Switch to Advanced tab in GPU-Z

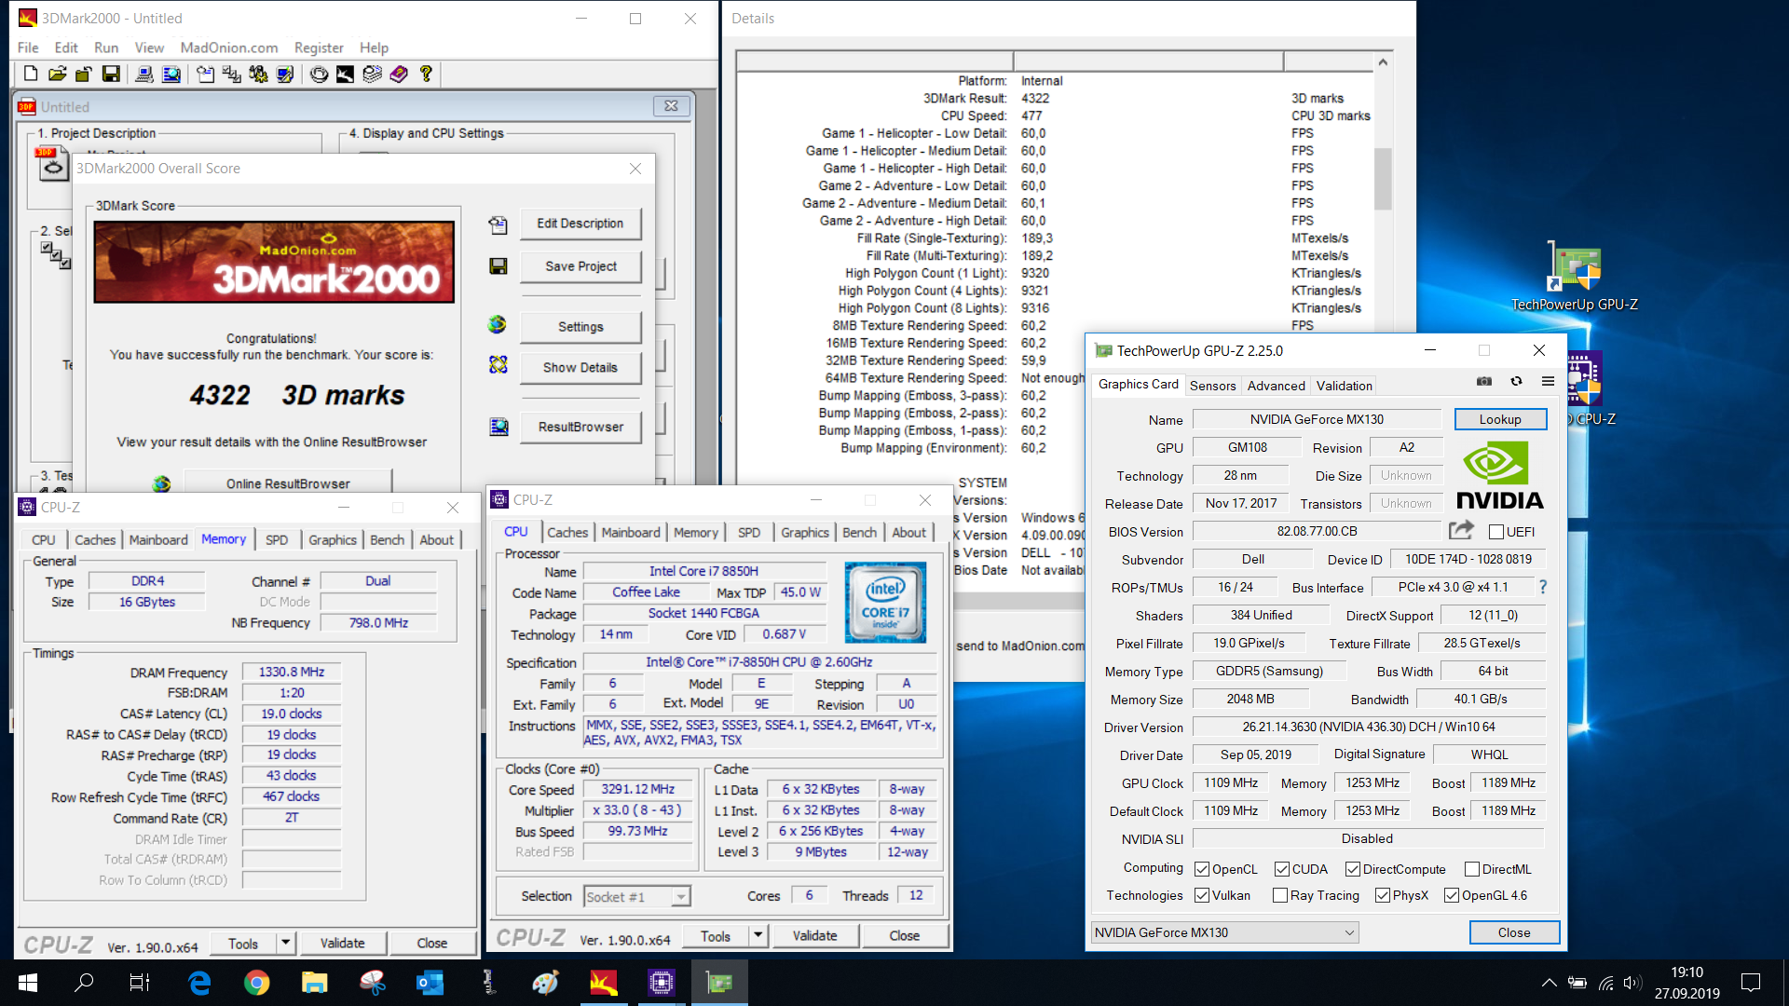point(1276,386)
